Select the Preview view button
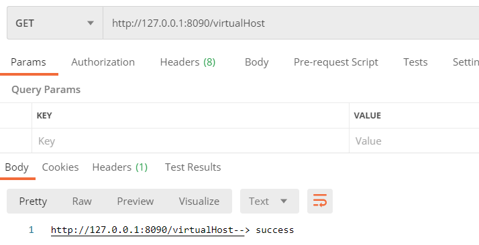Screen dimensions: 479x245 (136, 201)
